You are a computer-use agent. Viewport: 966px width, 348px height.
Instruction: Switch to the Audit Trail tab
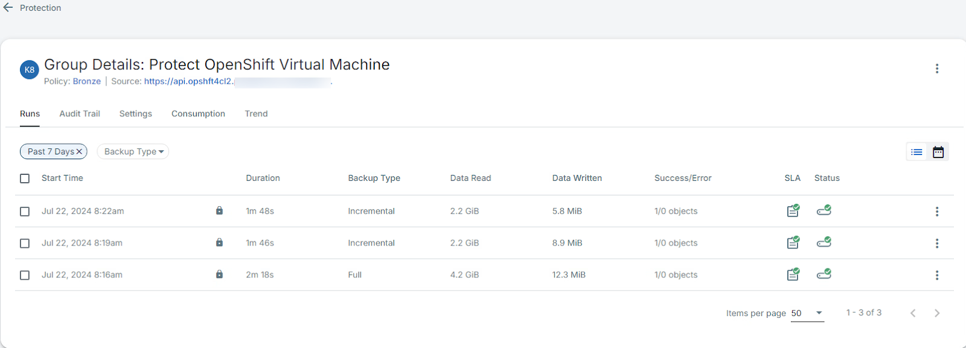tap(80, 114)
